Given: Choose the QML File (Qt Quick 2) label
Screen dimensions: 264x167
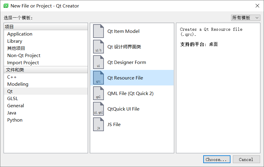Looking at the screenshot, I should point(131,94).
